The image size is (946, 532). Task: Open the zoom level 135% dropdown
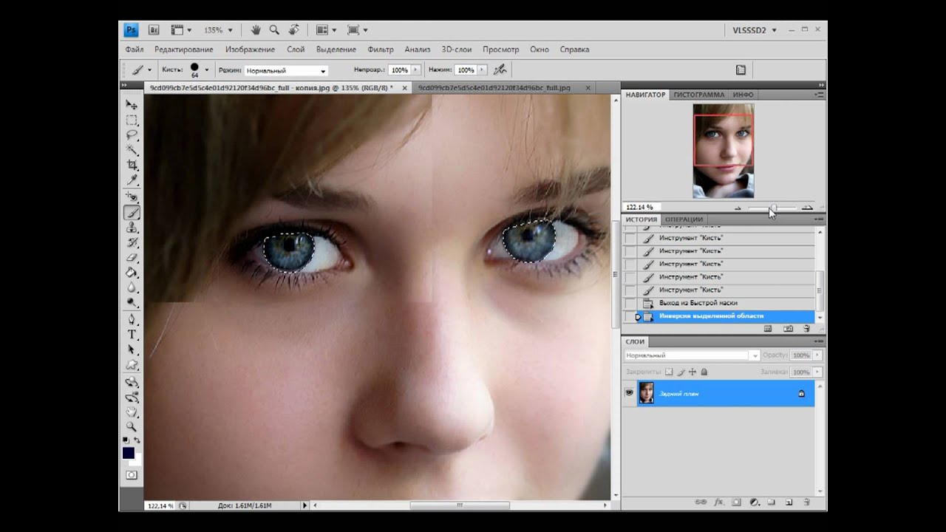click(230, 30)
